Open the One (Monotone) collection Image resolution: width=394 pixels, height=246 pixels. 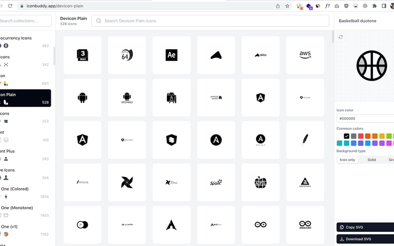pos(25,212)
